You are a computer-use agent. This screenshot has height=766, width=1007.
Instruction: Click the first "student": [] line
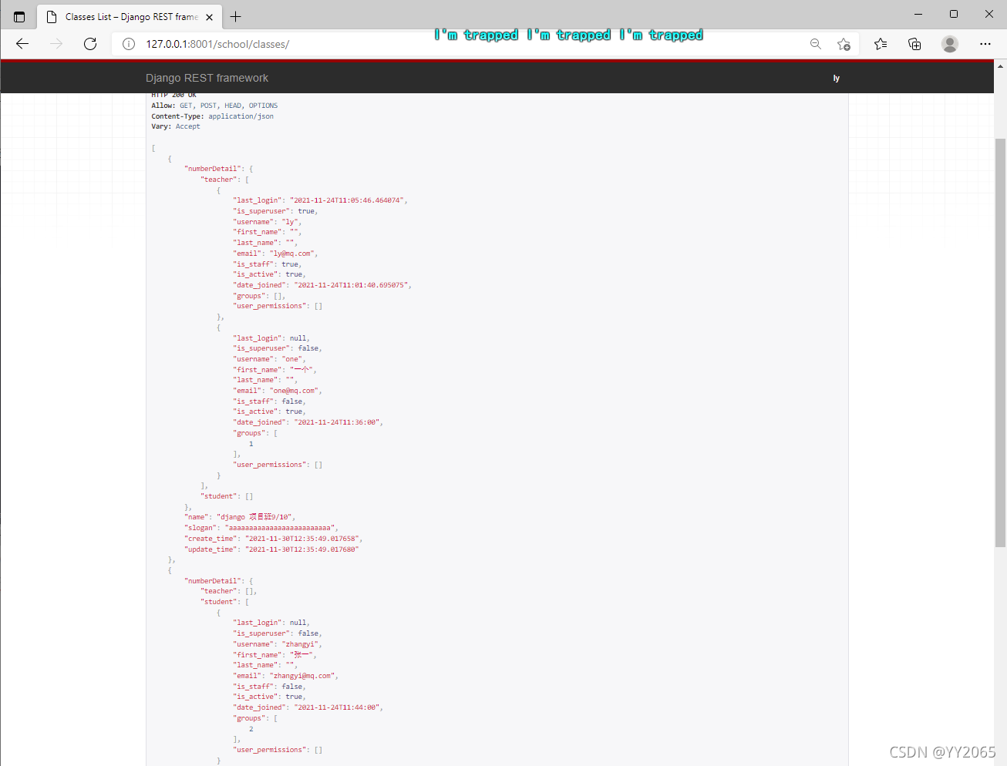(x=227, y=496)
